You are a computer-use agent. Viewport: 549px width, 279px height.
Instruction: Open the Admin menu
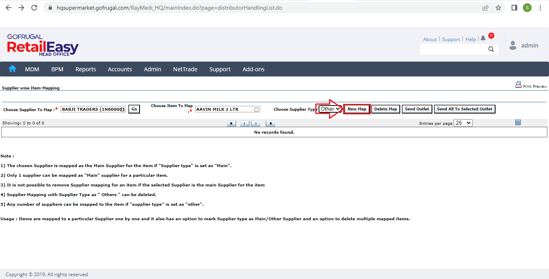(152, 69)
